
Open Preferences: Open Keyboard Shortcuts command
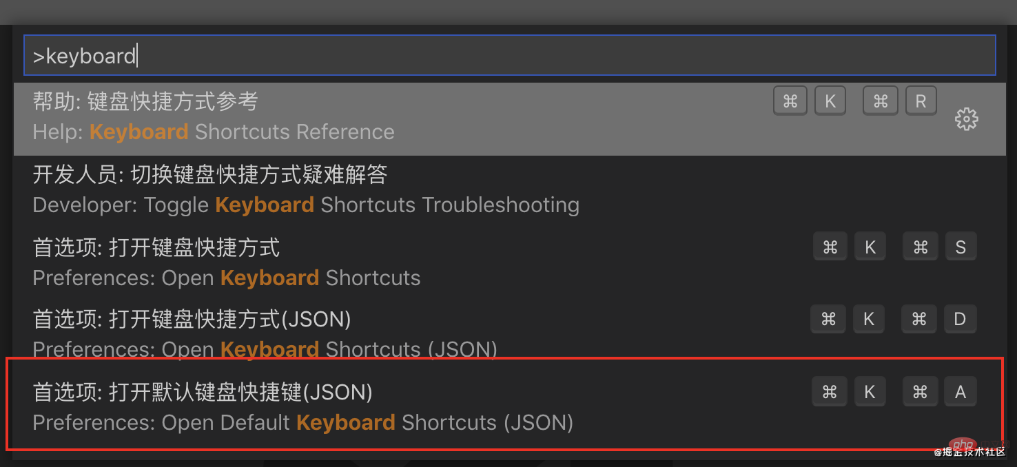tap(227, 262)
